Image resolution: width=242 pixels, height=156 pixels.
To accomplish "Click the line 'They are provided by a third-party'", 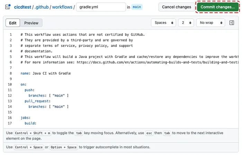I will 77,40.
